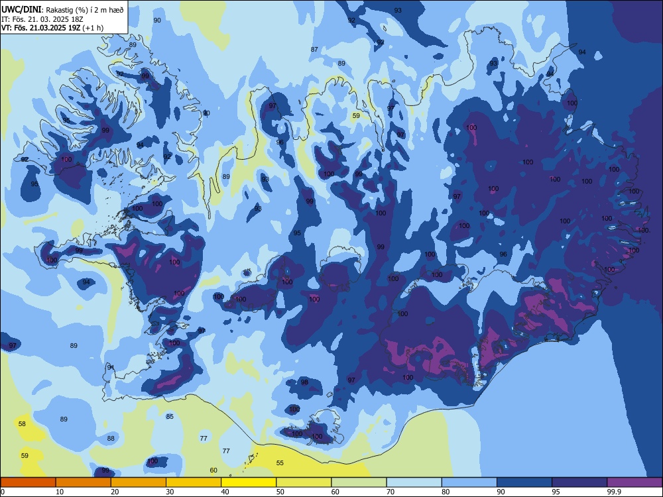Image resolution: width=663 pixels, height=497 pixels.
Task: Click the '85' humidity value on the map
Action: click(170, 416)
